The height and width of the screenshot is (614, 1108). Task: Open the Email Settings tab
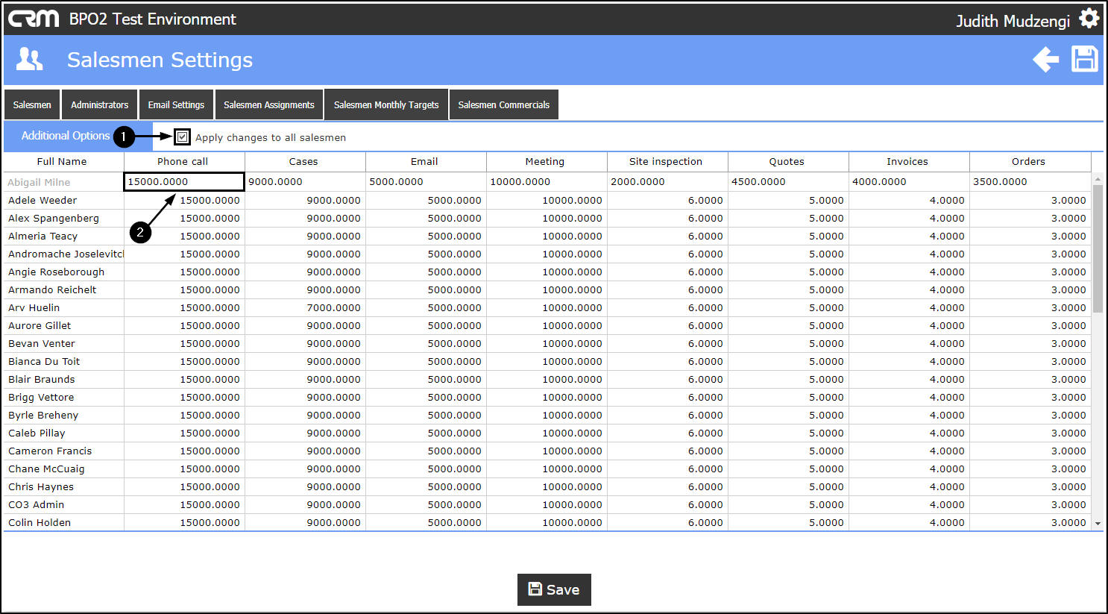click(176, 105)
